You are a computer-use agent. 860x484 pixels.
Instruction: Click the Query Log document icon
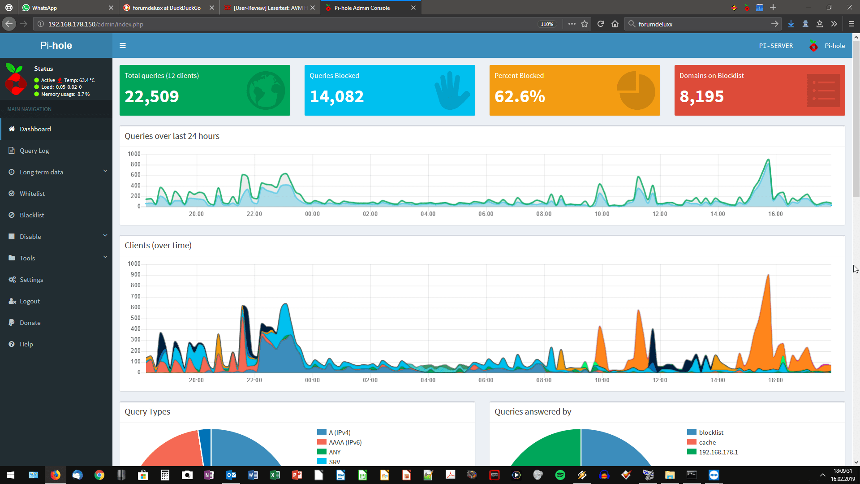(x=12, y=151)
